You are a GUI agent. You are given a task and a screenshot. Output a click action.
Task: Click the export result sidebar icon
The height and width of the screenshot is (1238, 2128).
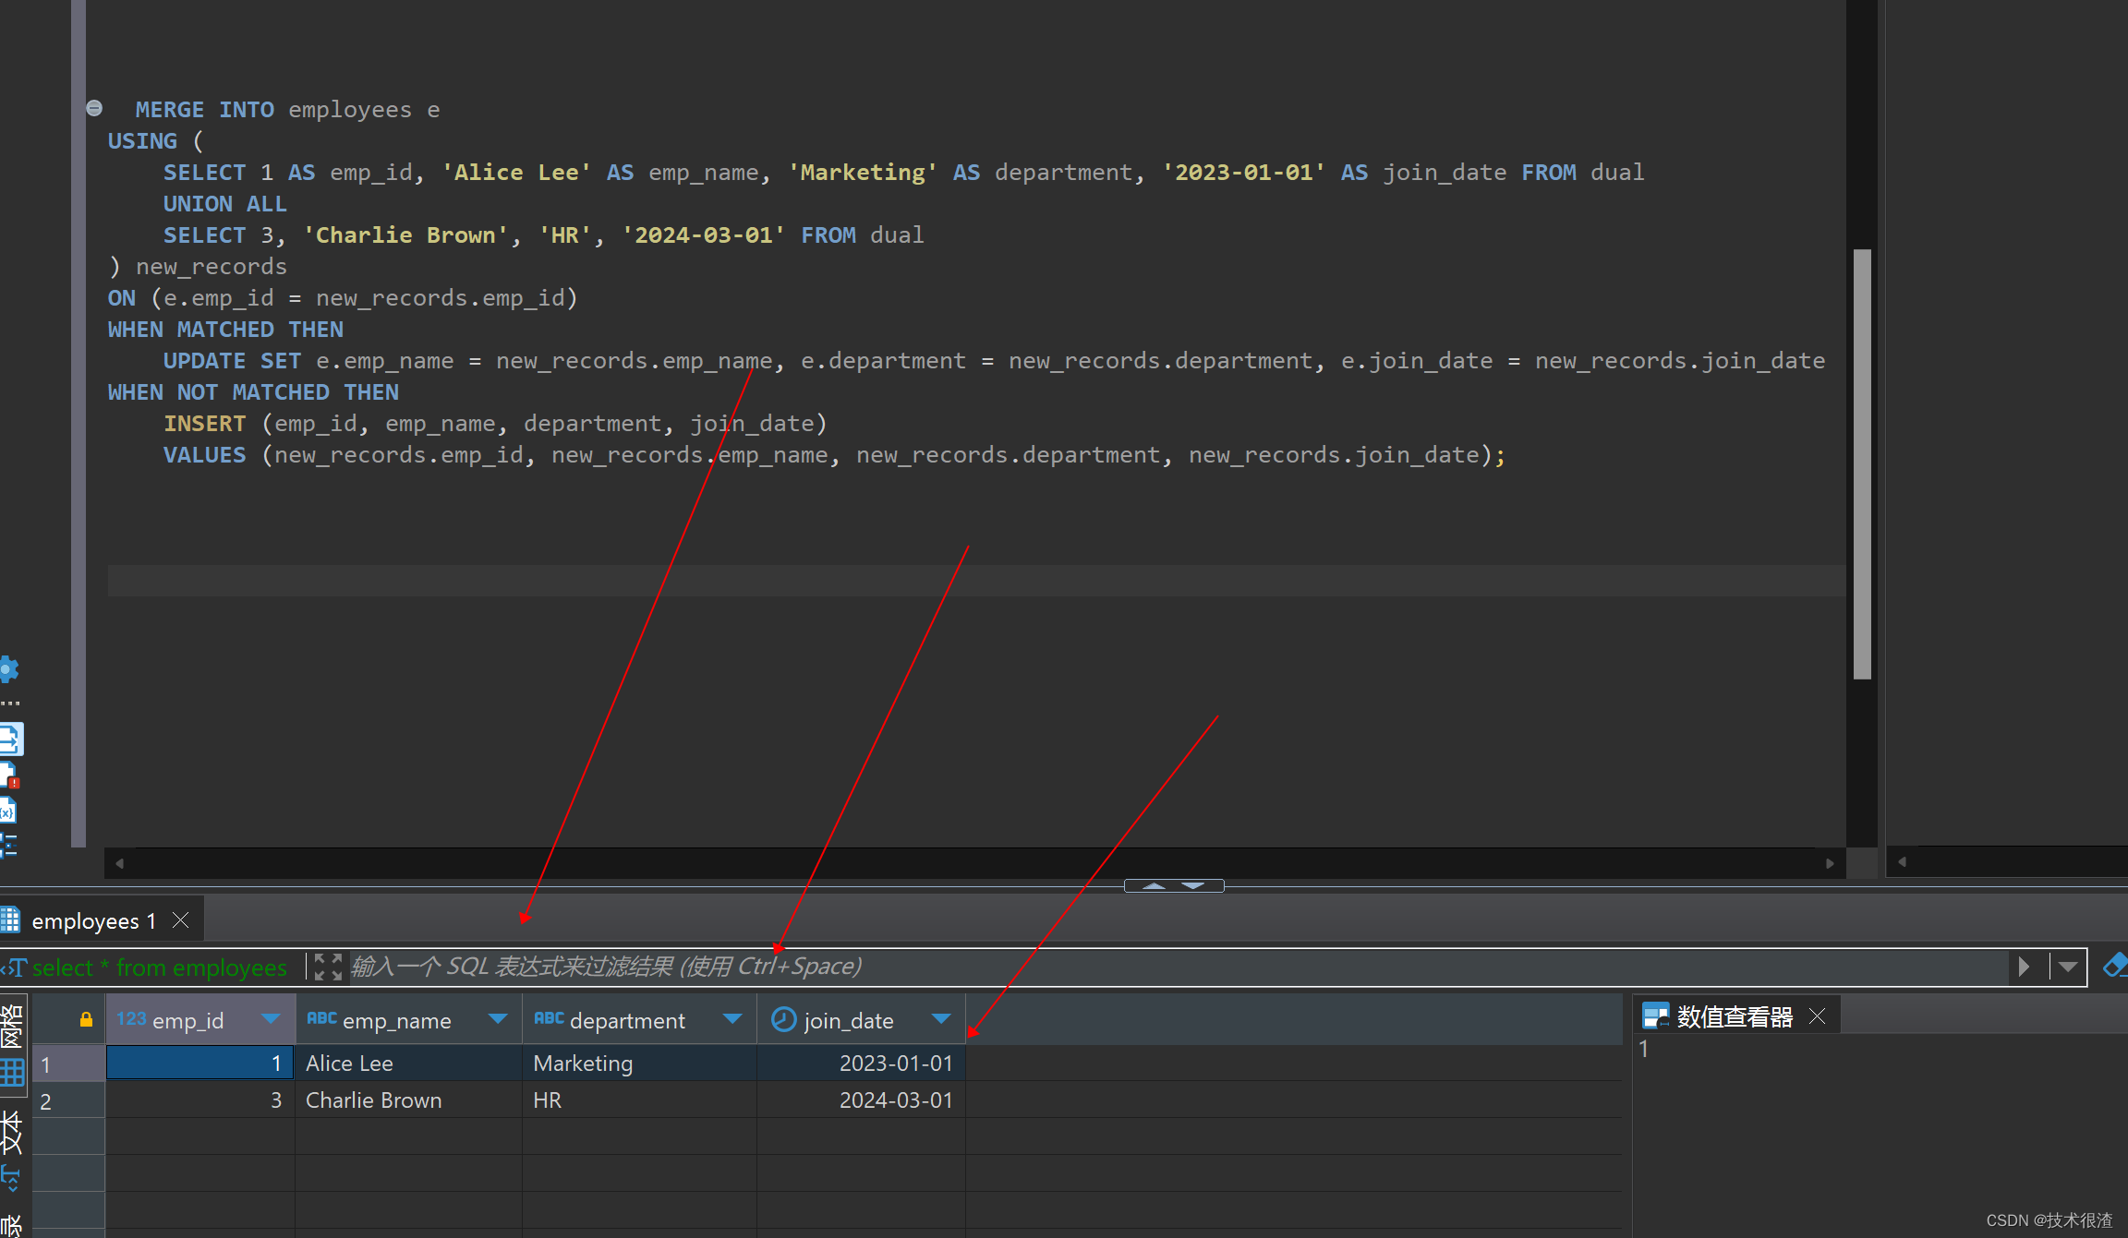point(10,739)
